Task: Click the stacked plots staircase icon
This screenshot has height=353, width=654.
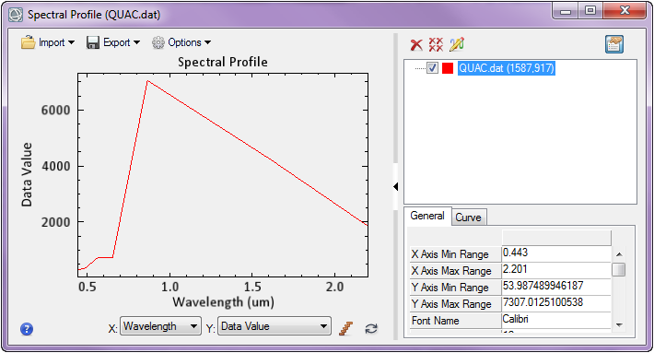Action: 345,328
